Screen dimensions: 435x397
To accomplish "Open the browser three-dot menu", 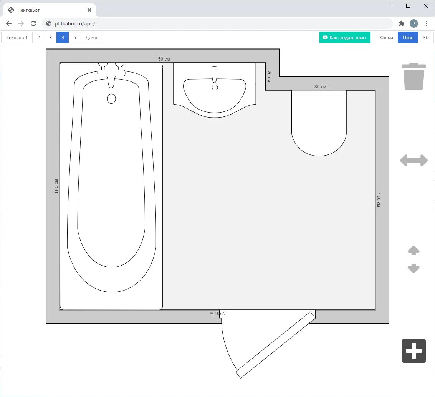I will click(426, 23).
